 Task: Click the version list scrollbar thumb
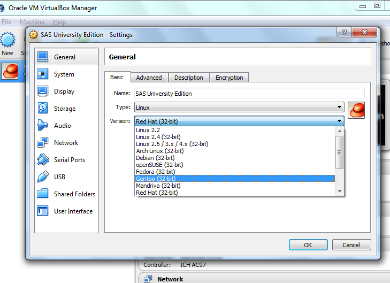(x=340, y=152)
